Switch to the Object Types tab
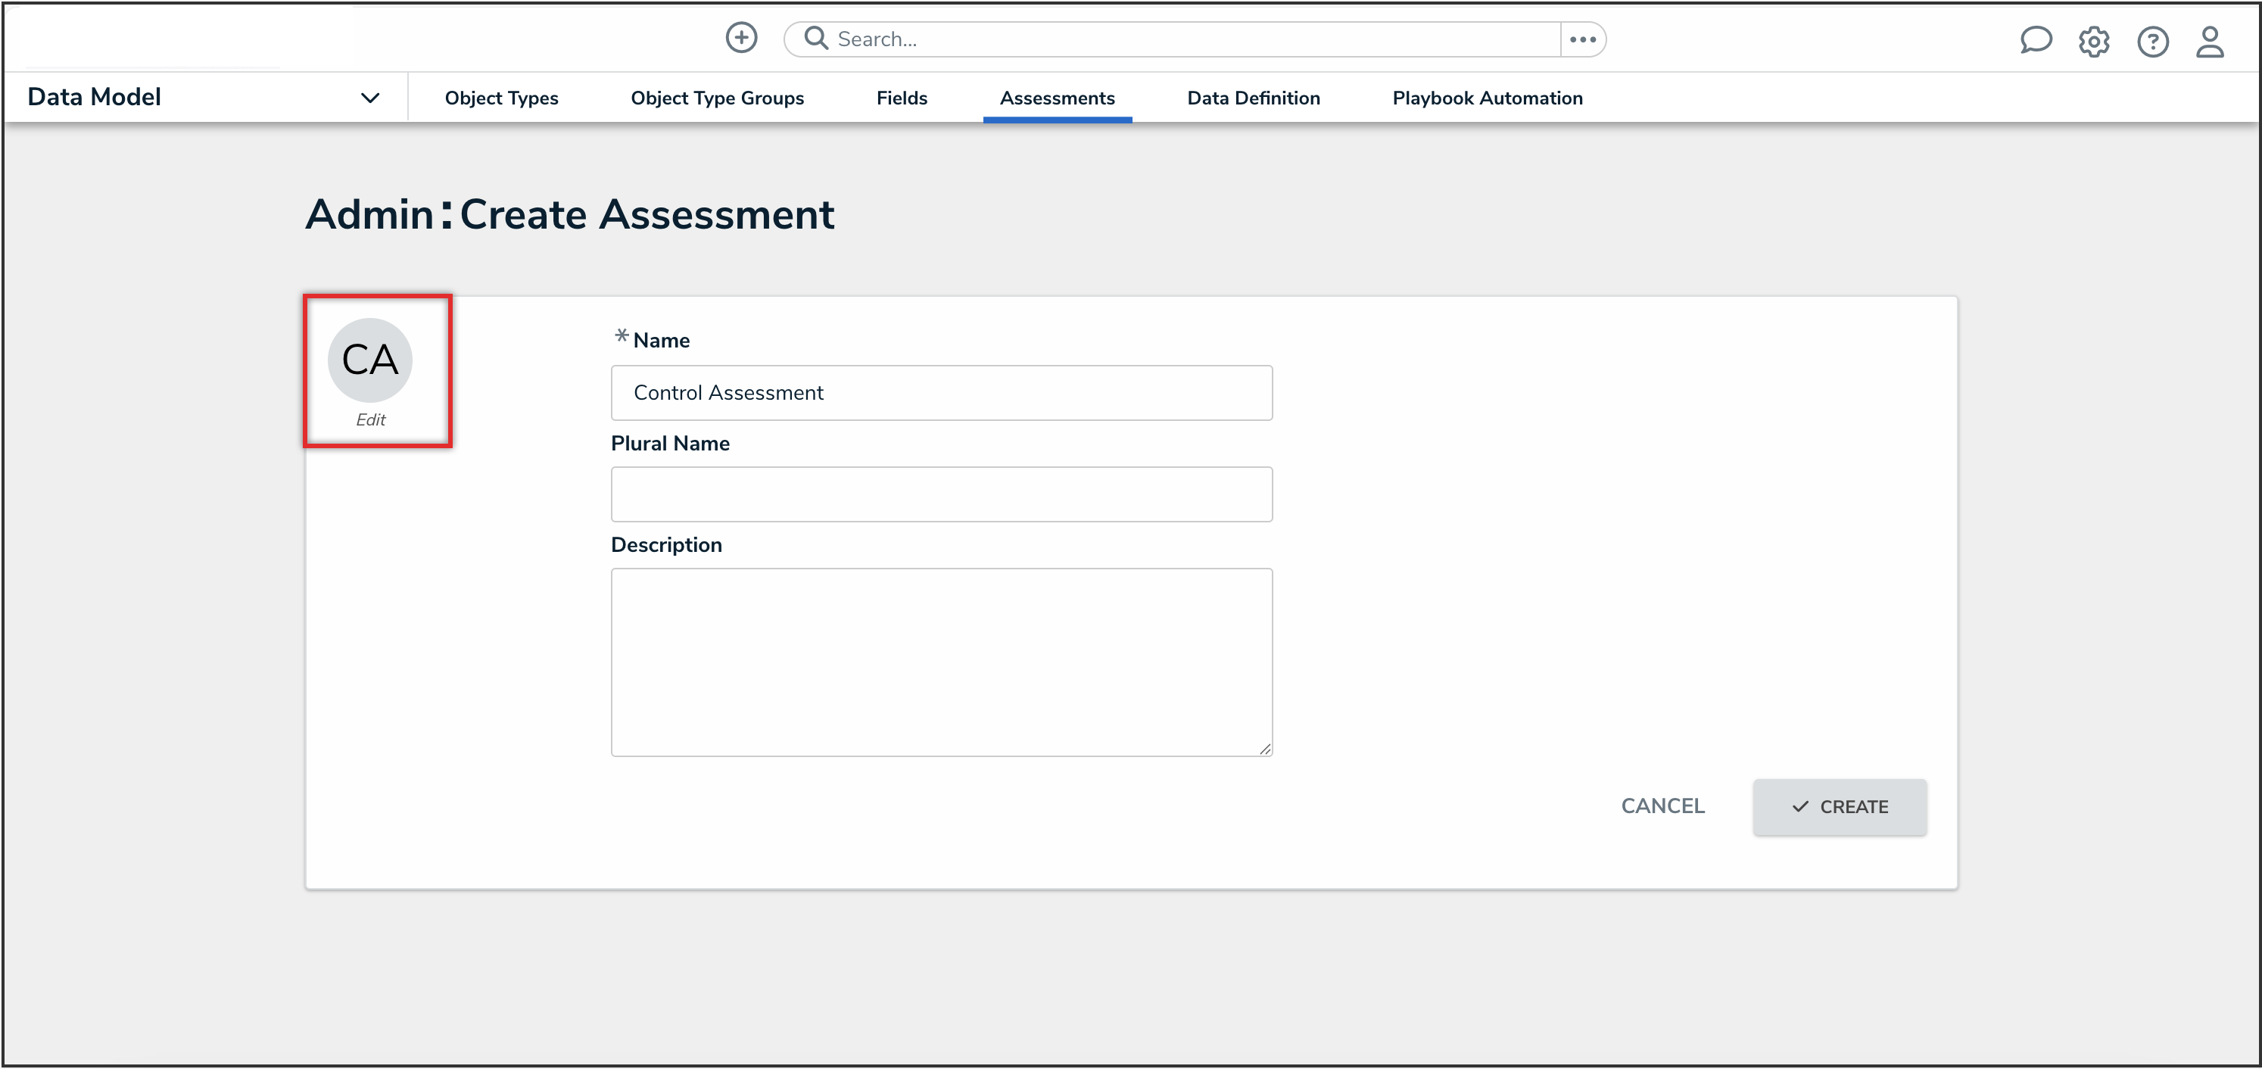 coord(501,98)
